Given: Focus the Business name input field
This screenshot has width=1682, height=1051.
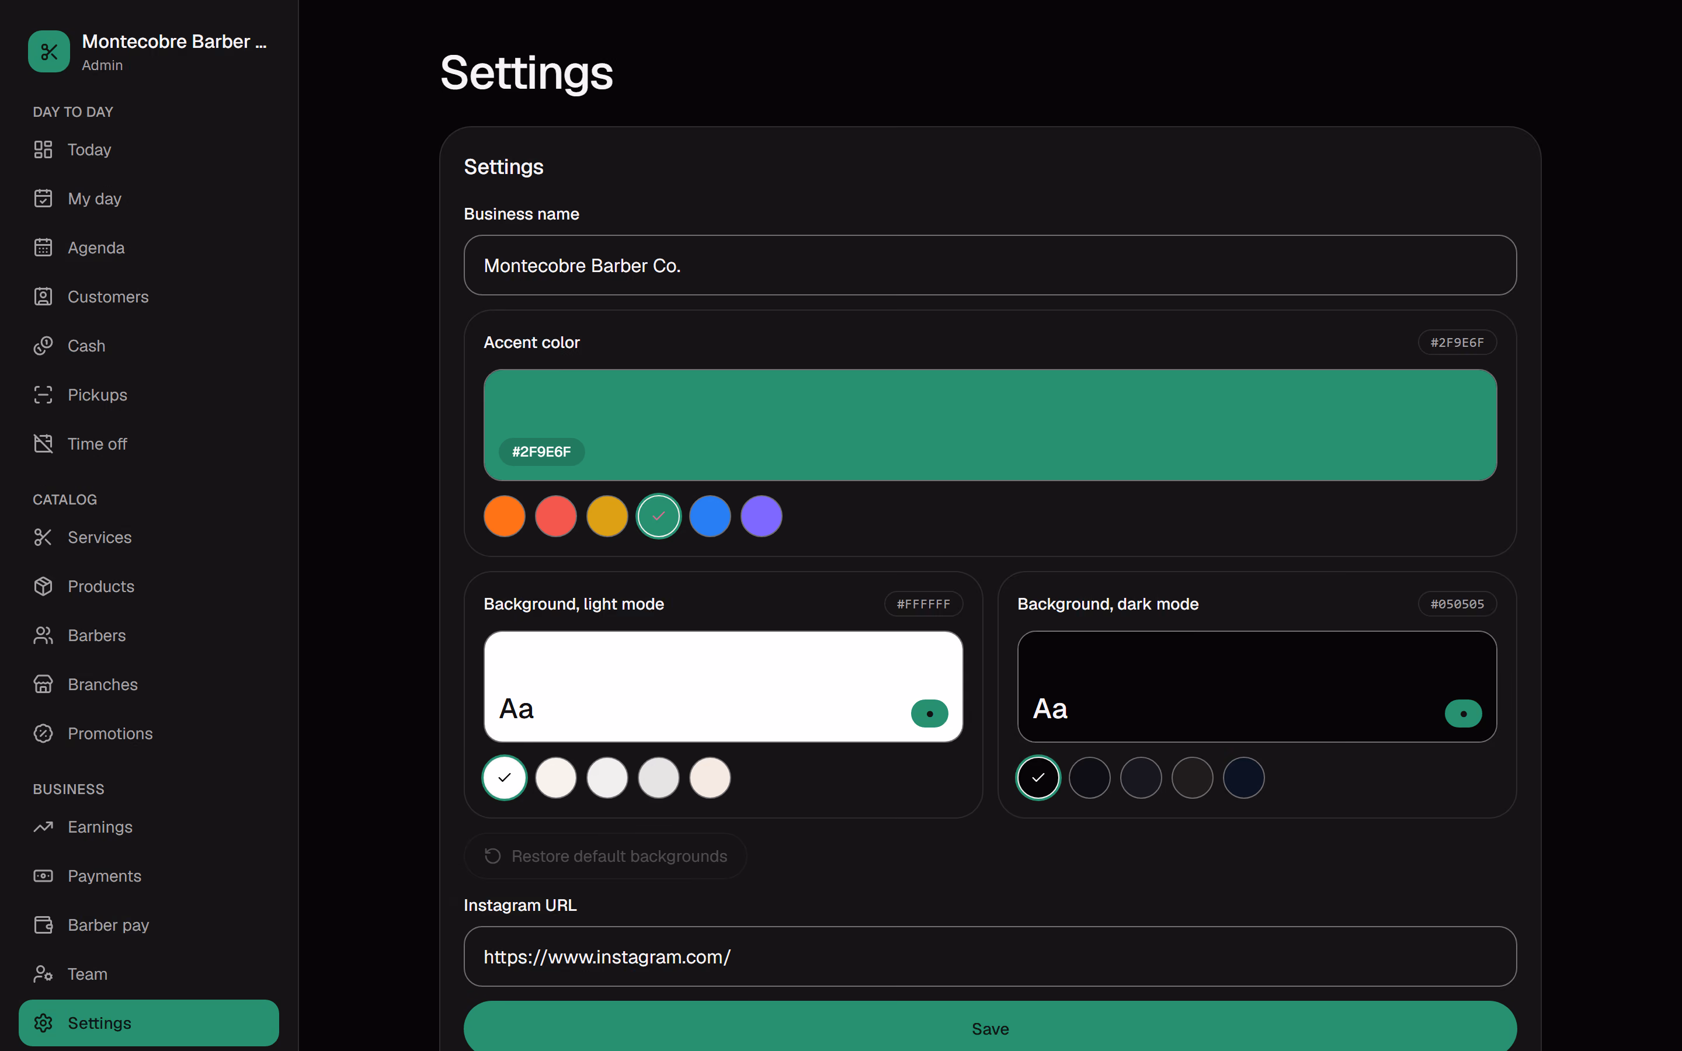Looking at the screenshot, I should coord(990,265).
